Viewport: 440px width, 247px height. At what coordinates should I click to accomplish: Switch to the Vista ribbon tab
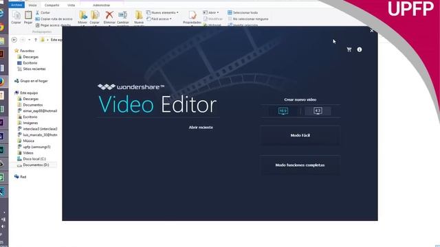pos(71,5)
